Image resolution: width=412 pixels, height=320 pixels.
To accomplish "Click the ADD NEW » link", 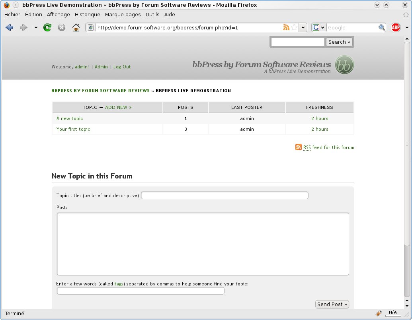I will tap(118, 107).
